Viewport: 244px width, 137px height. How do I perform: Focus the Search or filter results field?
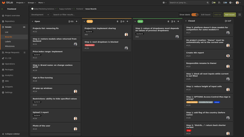[x=115, y=15]
